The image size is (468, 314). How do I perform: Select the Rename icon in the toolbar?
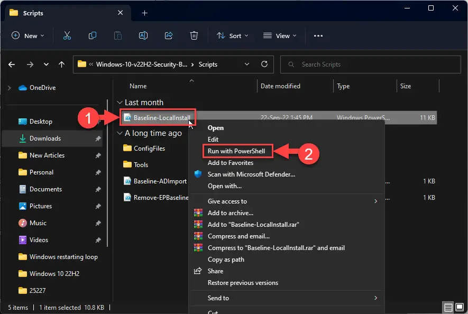pyautogui.click(x=143, y=35)
